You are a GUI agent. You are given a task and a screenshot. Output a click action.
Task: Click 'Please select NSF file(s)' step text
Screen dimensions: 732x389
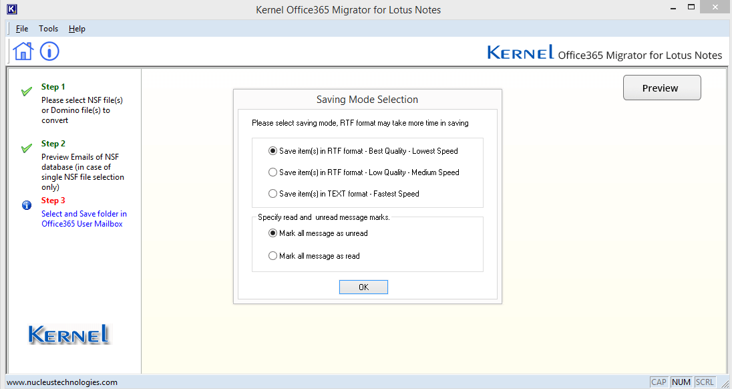tap(82, 110)
